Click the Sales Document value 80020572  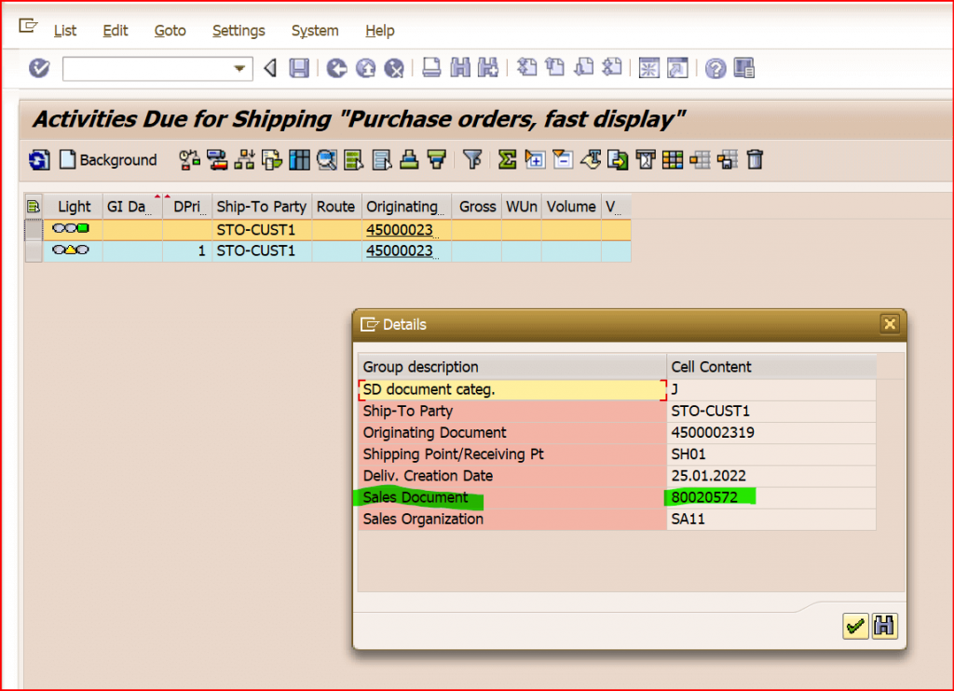pyautogui.click(x=704, y=497)
